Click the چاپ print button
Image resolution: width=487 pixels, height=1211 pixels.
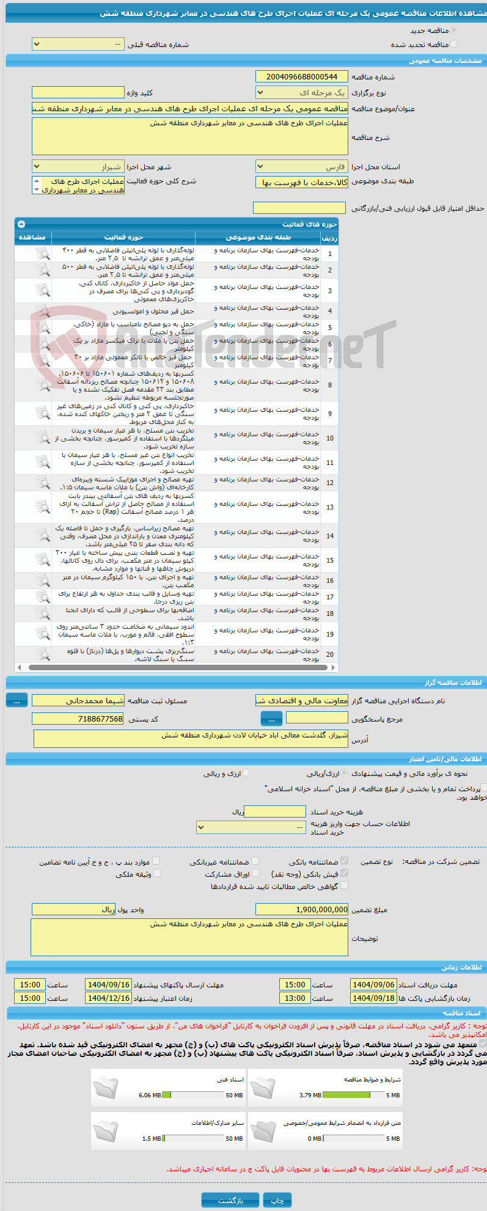point(277,1200)
